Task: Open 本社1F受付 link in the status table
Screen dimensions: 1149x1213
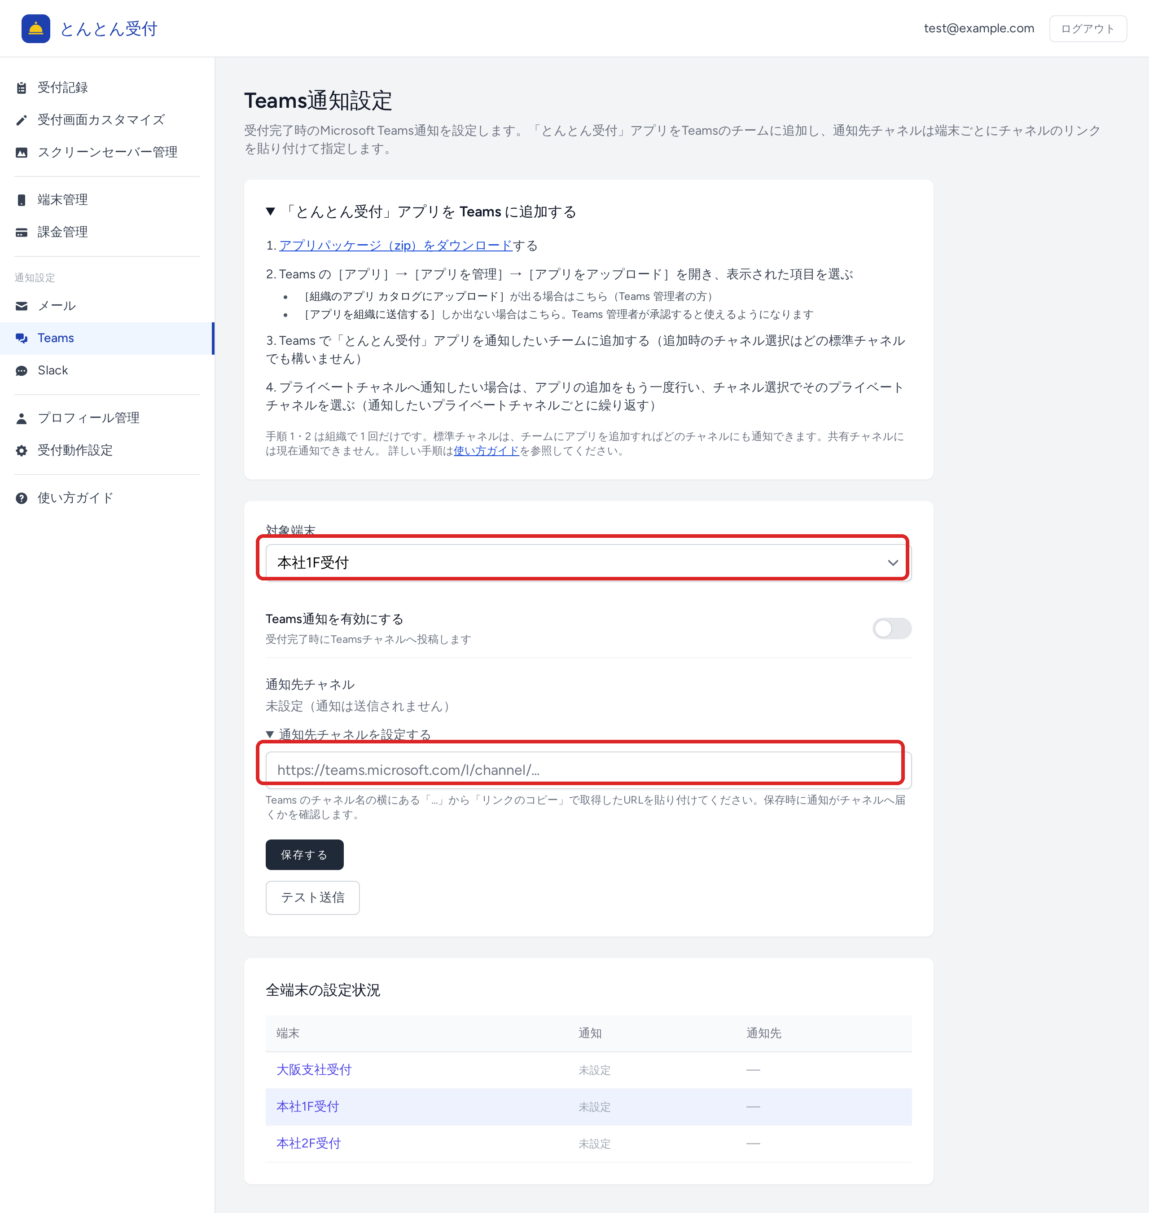Action: tap(307, 1107)
